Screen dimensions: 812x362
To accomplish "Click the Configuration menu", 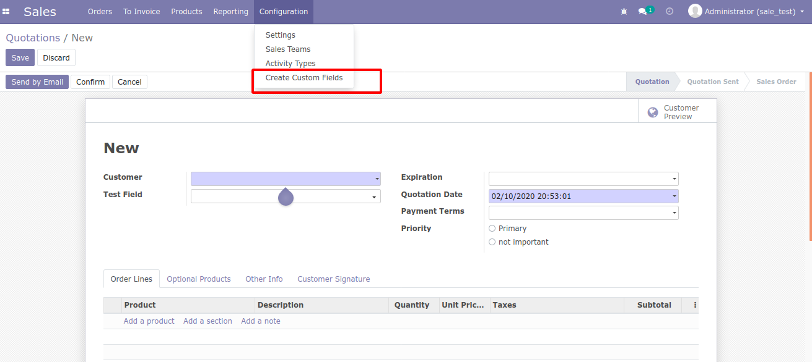I will [x=284, y=12].
